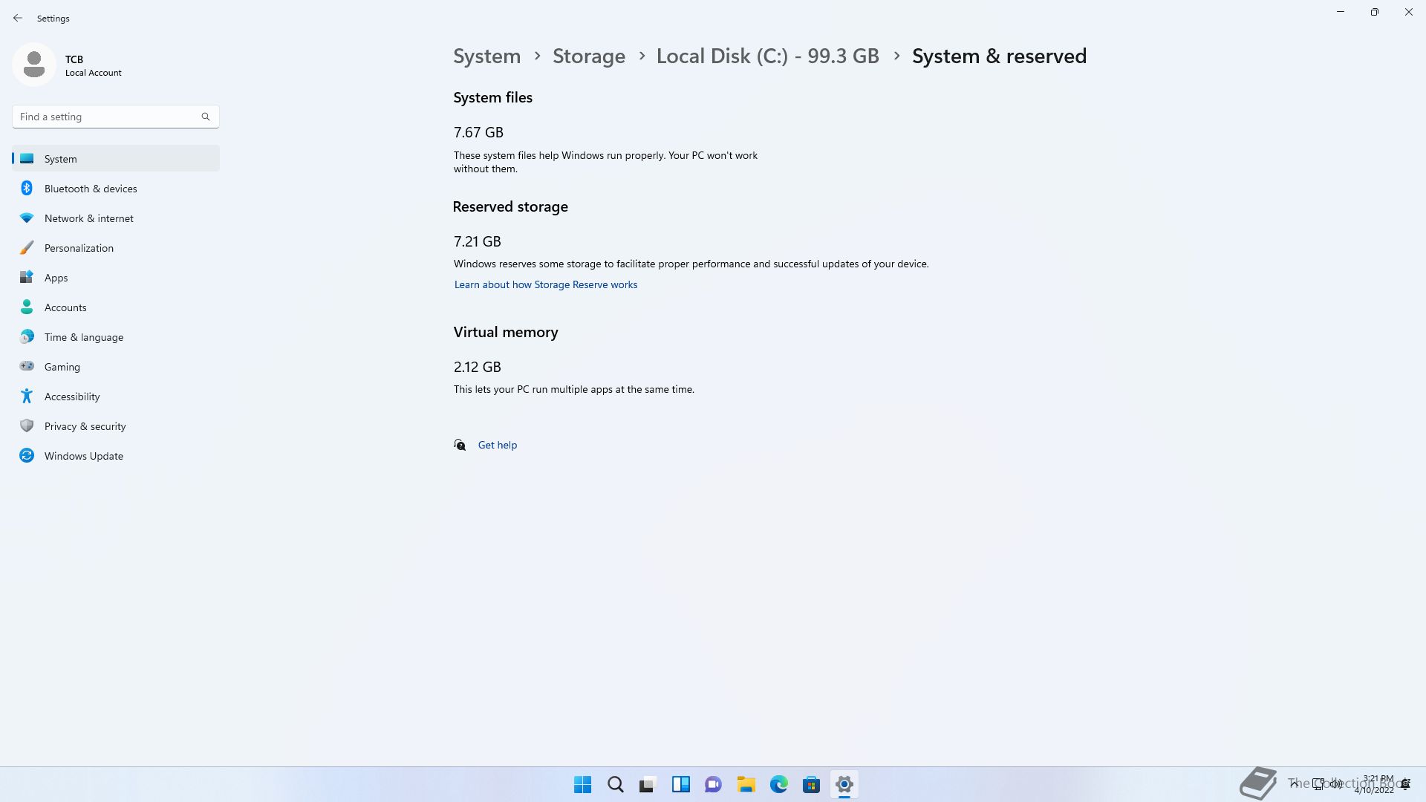Click the Accounts person icon
Screen dimensions: 1426x802
pyautogui.click(x=27, y=307)
